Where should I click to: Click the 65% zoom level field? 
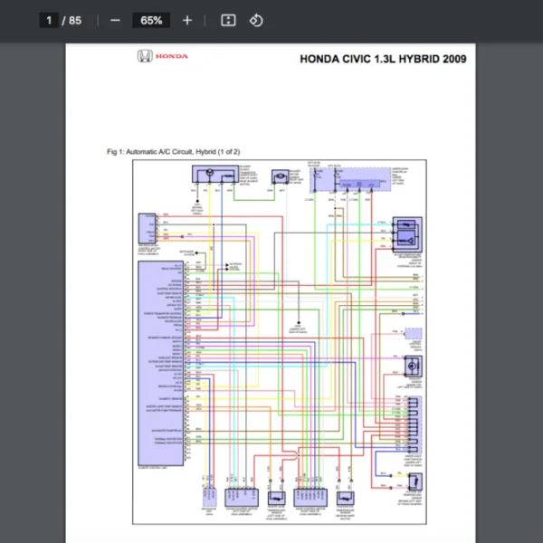click(151, 20)
